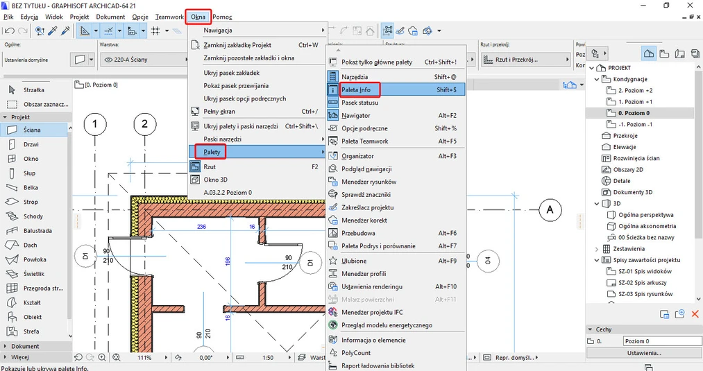Click the Redo arrow in toolbar
Viewport: 703px width, 371px height.
click(22, 31)
